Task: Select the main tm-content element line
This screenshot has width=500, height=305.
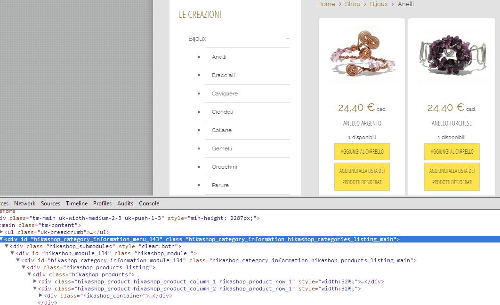Action: click(40, 225)
